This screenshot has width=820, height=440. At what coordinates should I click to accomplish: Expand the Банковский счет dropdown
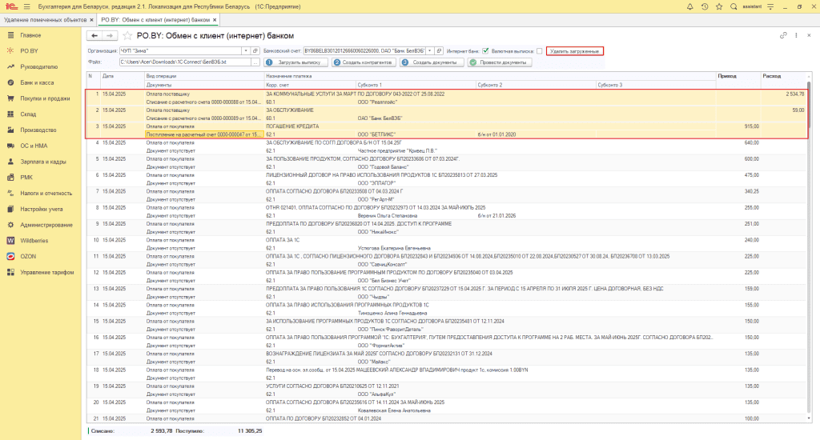click(430, 50)
